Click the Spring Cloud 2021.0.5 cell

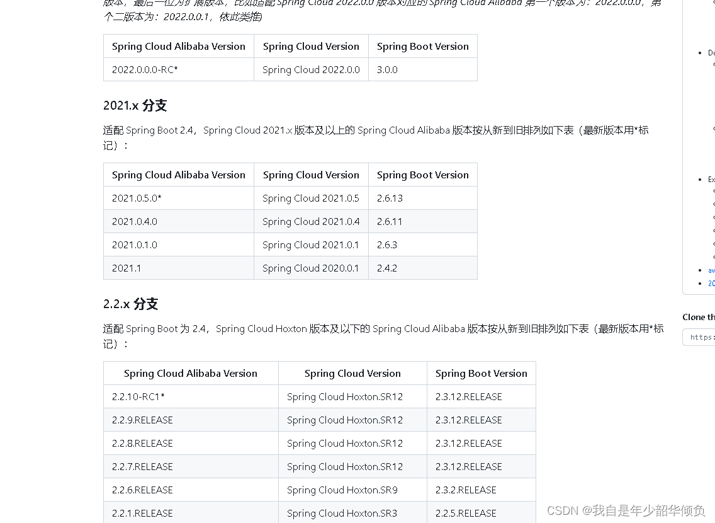tap(311, 198)
